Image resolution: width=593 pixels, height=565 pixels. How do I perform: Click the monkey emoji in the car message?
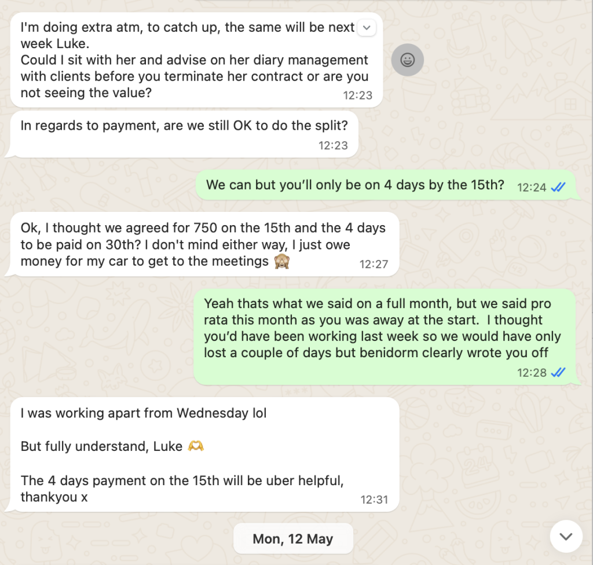coord(281,262)
